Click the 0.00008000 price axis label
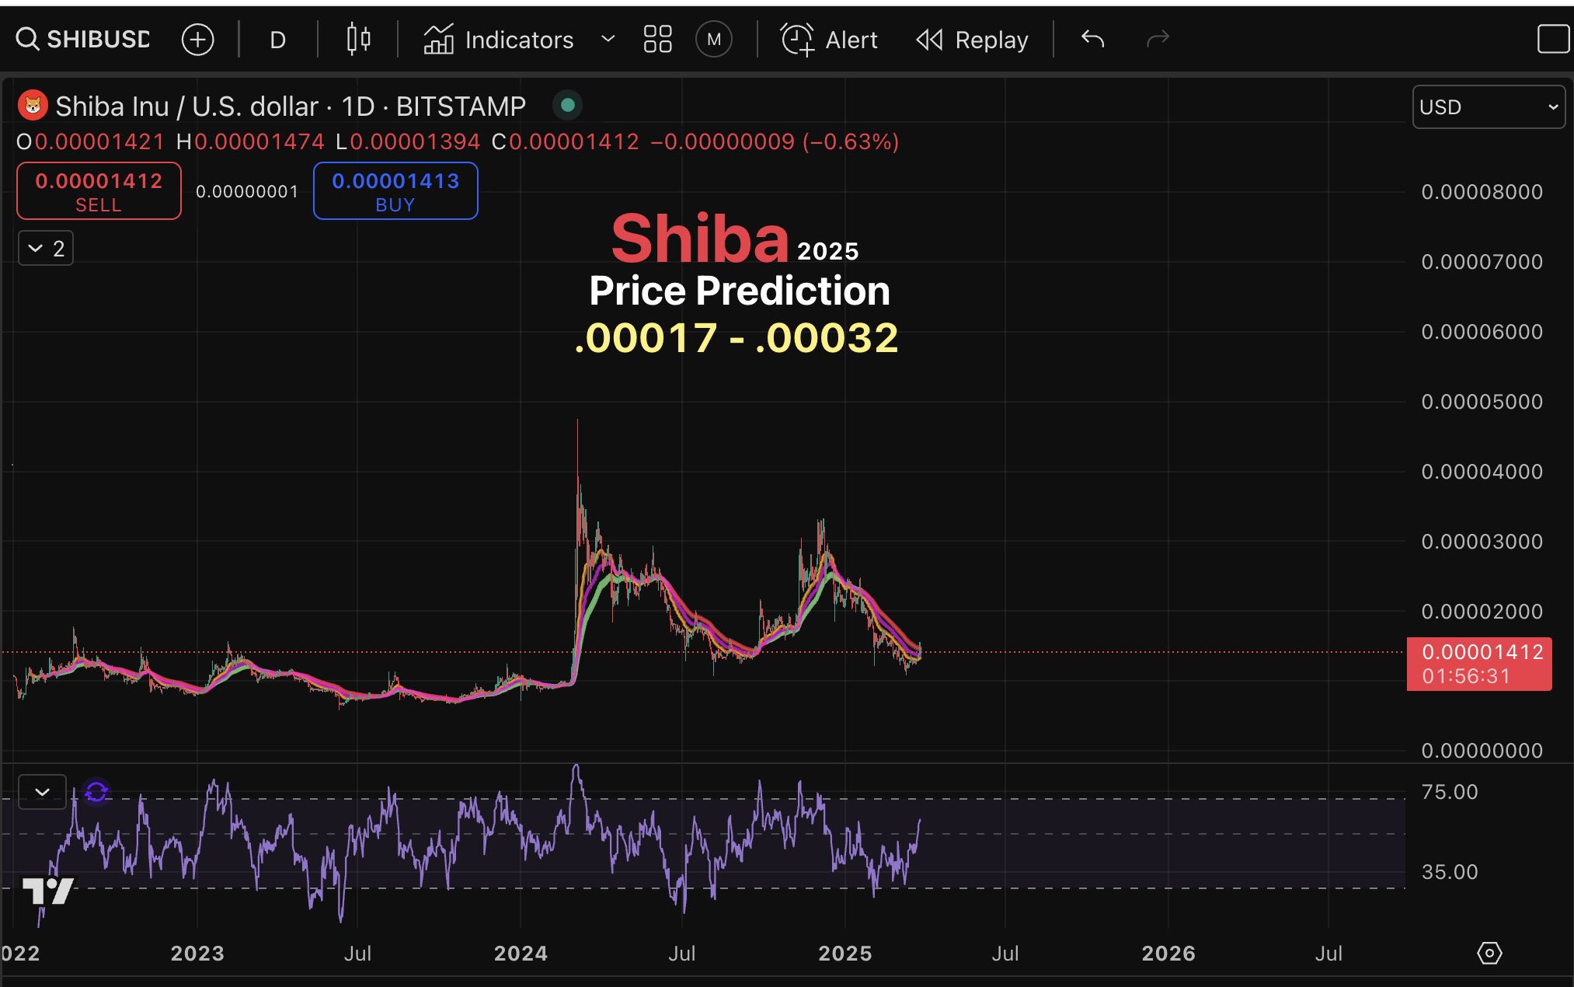The width and height of the screenshot is (1574, 987). [x=1482, y=192]
